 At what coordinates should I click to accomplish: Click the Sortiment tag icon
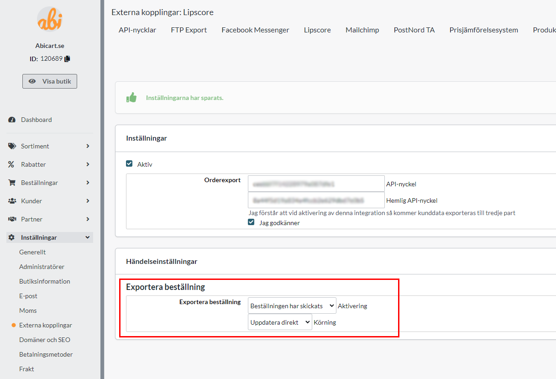click(12, 146)
